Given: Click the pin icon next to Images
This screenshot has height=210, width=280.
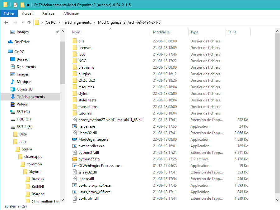Looking at the screenshot, I should tap(57, 32).
